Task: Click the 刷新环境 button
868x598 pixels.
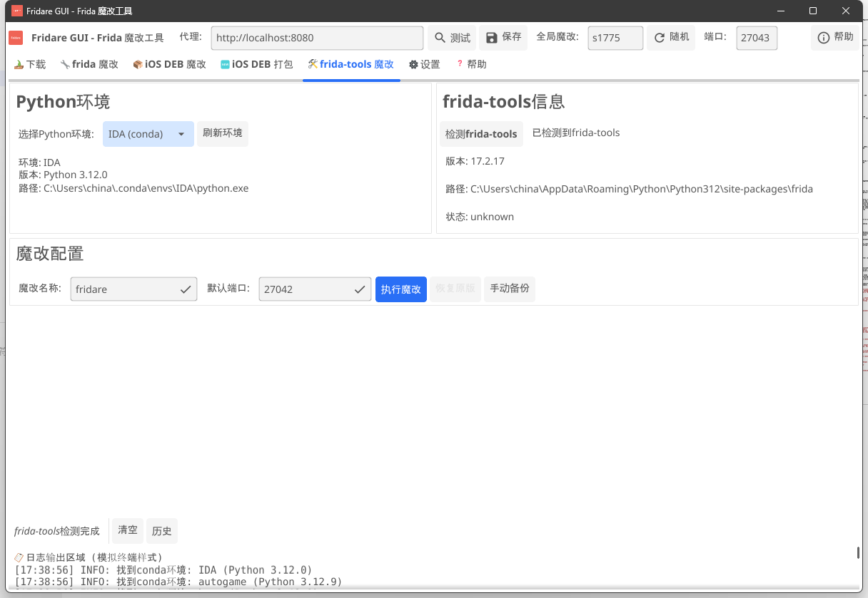Action: pos(223,133)
